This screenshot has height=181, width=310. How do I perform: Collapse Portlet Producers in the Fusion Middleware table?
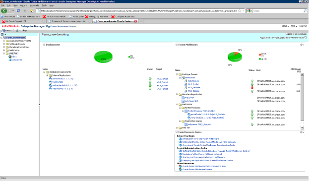180,108
